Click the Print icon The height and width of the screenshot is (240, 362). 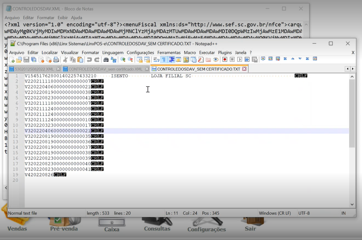(56, 60)
